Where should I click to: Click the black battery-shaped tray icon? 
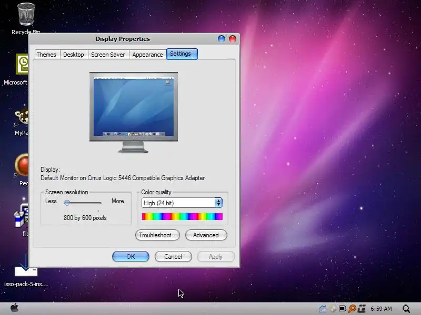[x=343, y=309]
